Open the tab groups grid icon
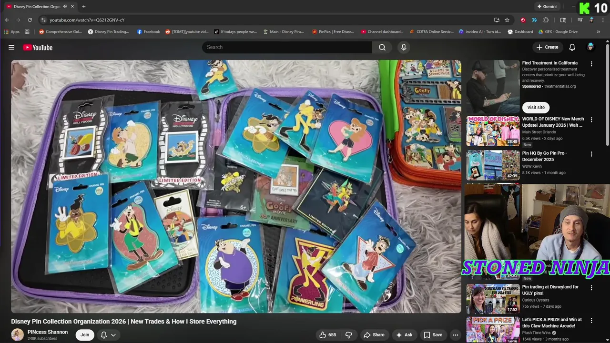Viewport: 610px width, 343px height. click(27, 32)
